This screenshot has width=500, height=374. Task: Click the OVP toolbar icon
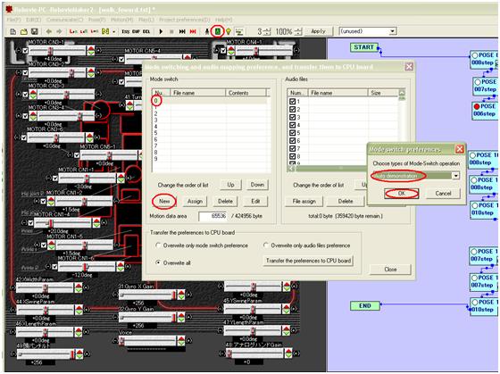pyautogui.click(x=136, y=31)
